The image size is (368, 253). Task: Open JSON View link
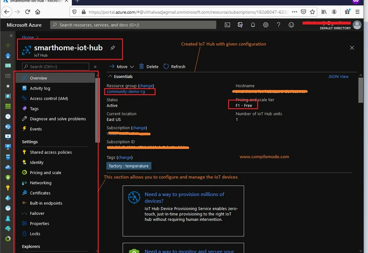click(338, 76)
